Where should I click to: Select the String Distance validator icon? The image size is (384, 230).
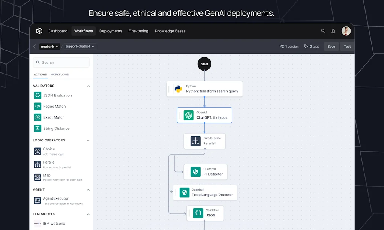point(37,128)
